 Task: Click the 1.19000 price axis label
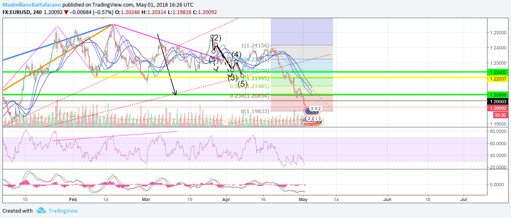pos(498,124)
